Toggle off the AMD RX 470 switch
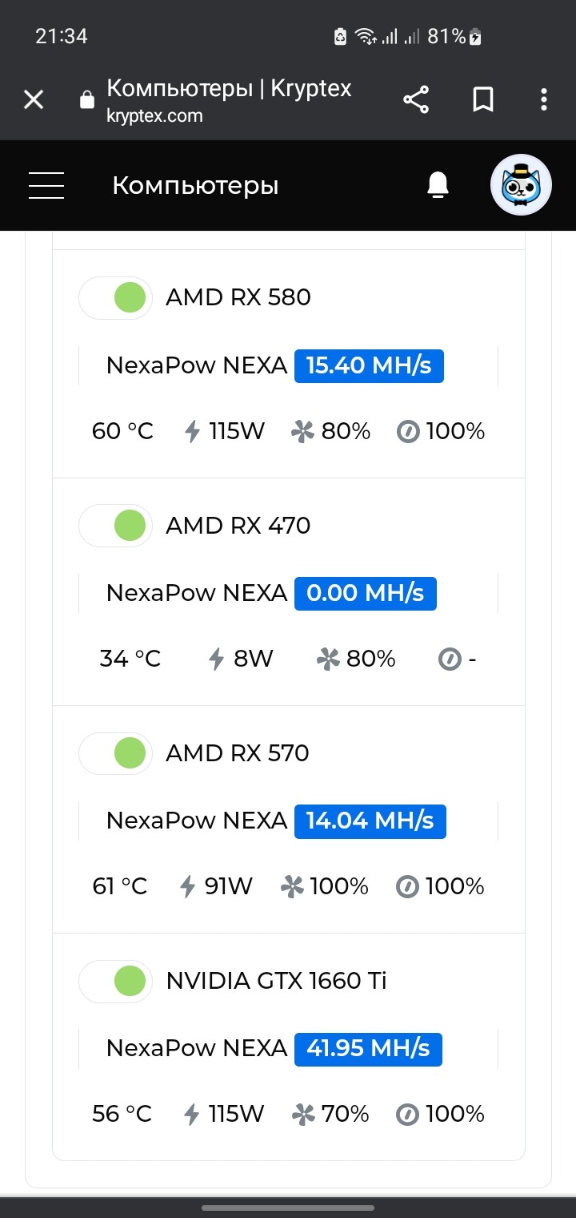Screen dimensions: 576x1218 coord(115,526)
